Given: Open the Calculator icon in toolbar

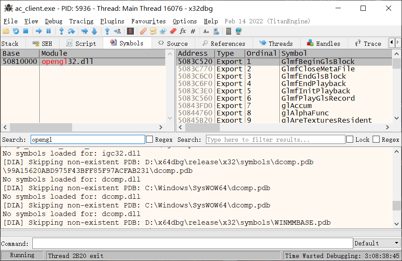Looking at the screenshot, I should (x=228, y=31).
